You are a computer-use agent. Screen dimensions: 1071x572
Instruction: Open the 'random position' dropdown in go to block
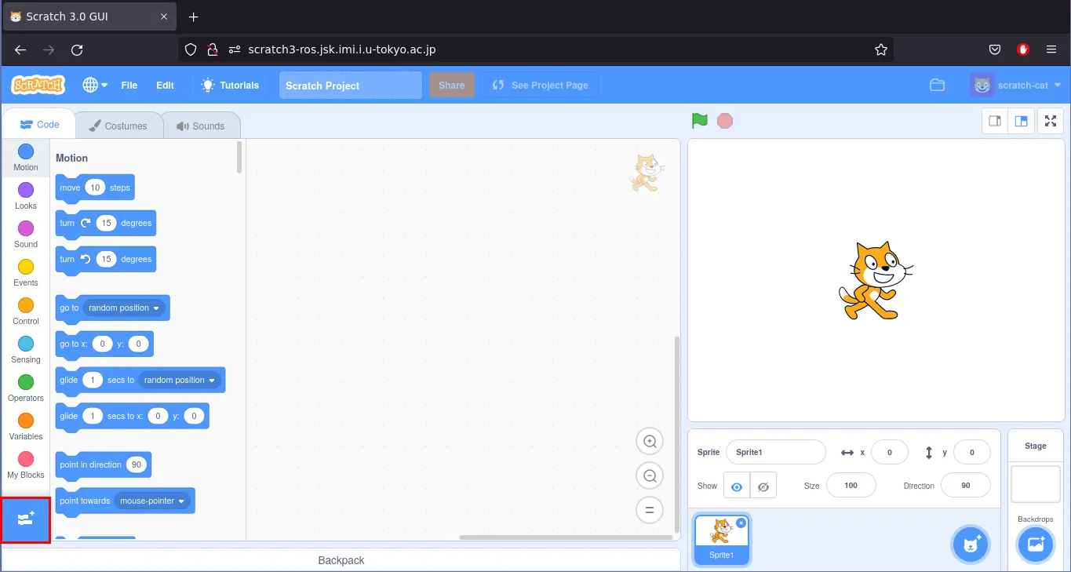coord(126,308)
